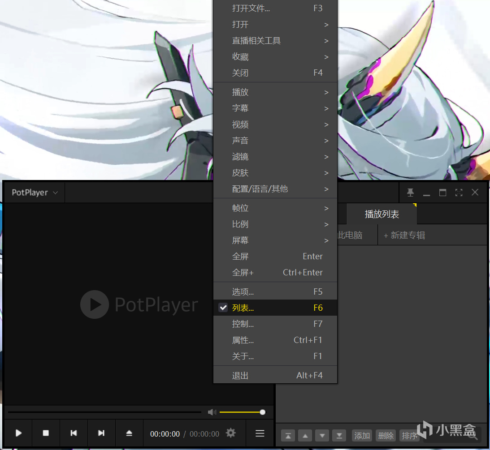
Task: Open the gear control panel icon
Action: (230, 433)
